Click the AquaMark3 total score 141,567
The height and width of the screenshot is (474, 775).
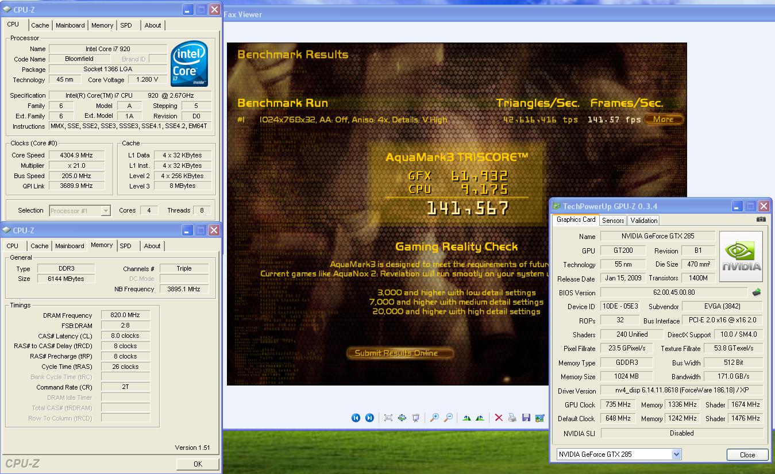tap(467, 208)
